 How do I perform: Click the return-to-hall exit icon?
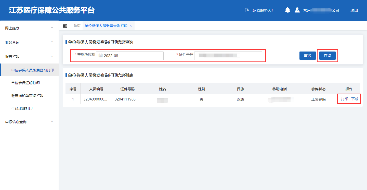247,10
